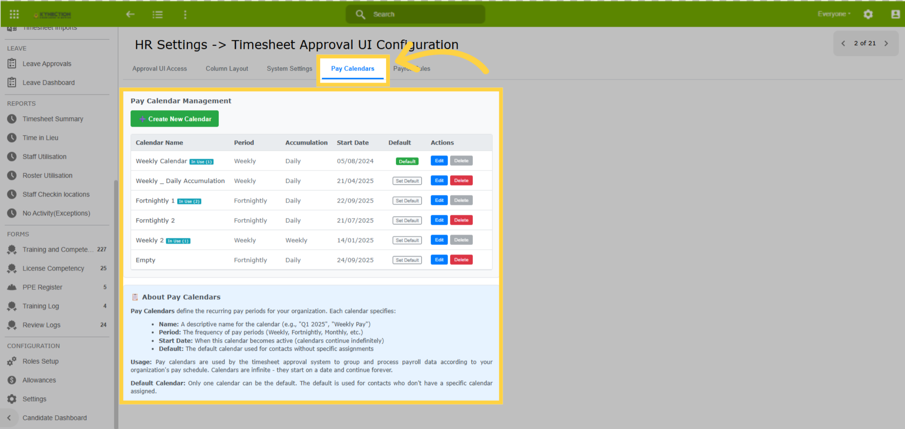Expand the Everyone dropdown
The height and width of the screenshot is (429, 905).
834,14
